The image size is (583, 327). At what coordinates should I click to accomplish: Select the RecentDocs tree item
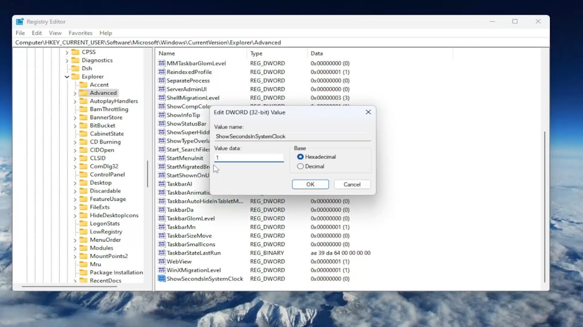[x=105, y=281]
